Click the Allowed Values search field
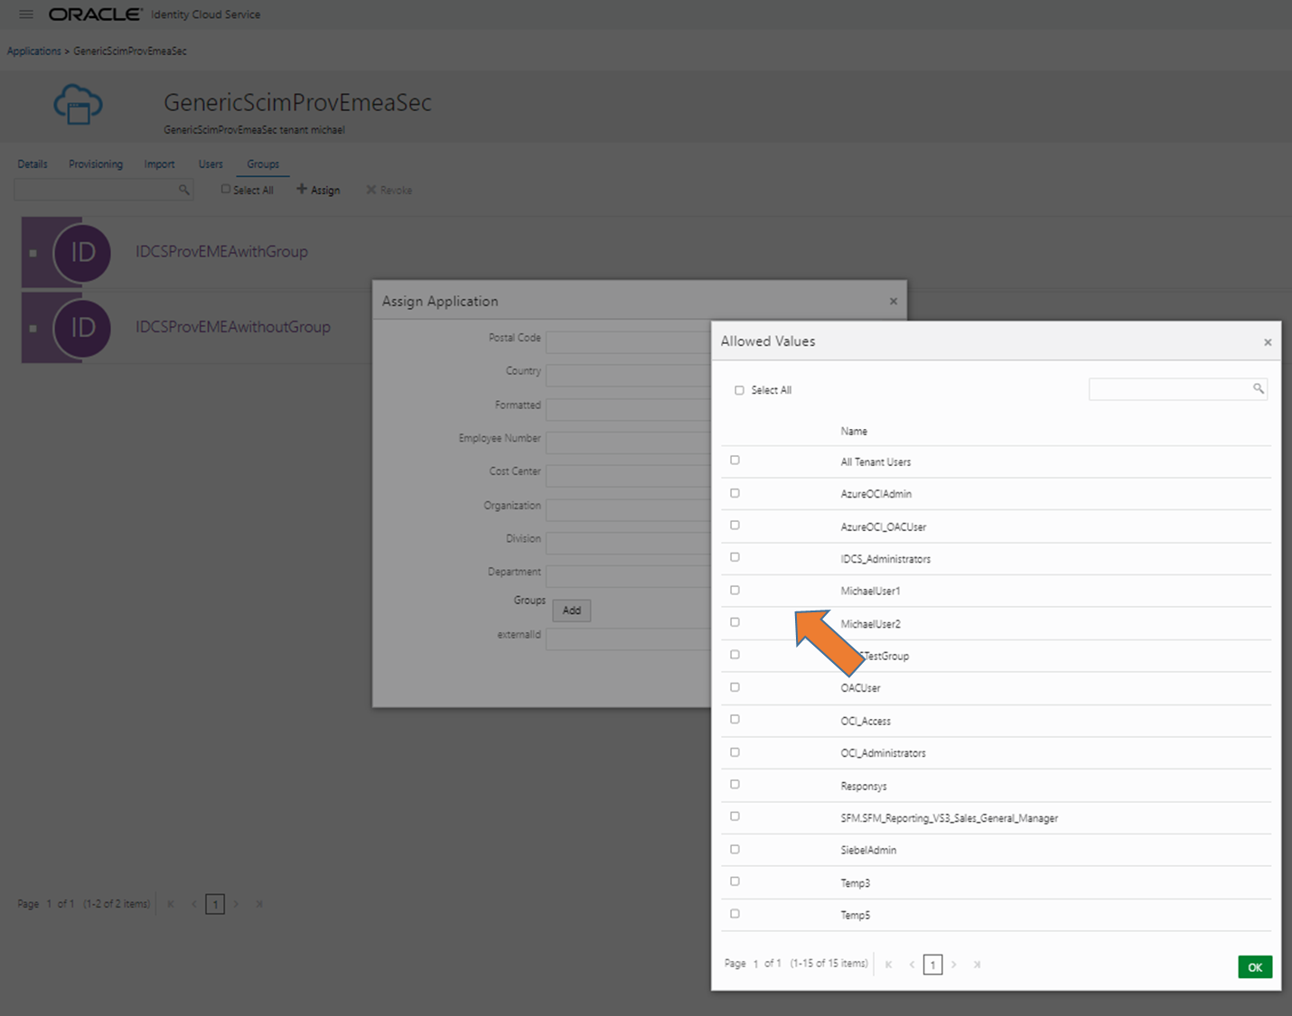 1169,389
